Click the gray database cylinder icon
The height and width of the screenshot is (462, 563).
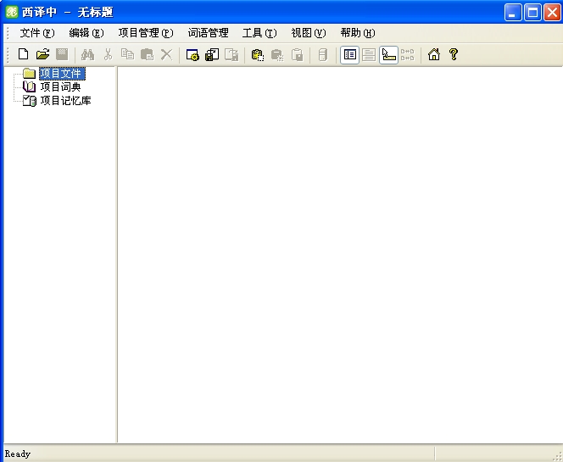[x=323, y=54]
